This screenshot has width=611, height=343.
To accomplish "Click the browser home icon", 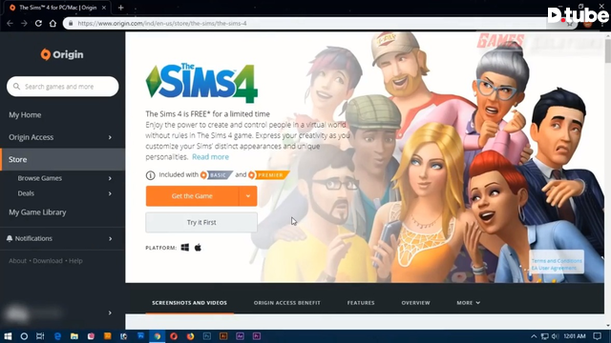I will point(53,23).
